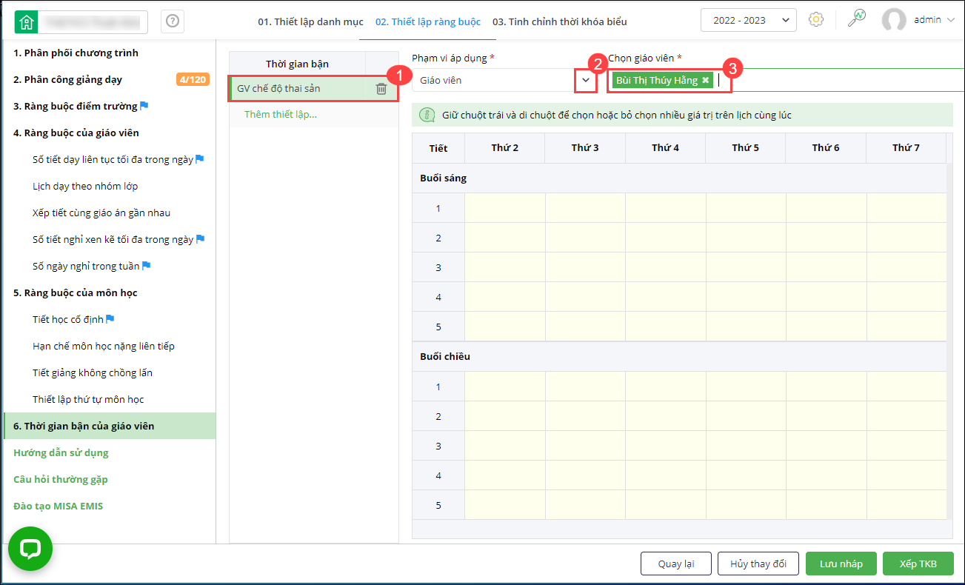The width and height of the screenshot is (965, 585).
Task: Open the help question mark icon
Action: click(x=173, y=21)
